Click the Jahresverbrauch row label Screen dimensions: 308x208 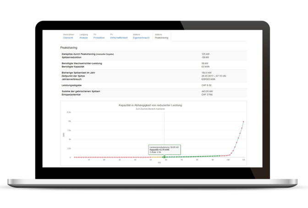[72, 78]
